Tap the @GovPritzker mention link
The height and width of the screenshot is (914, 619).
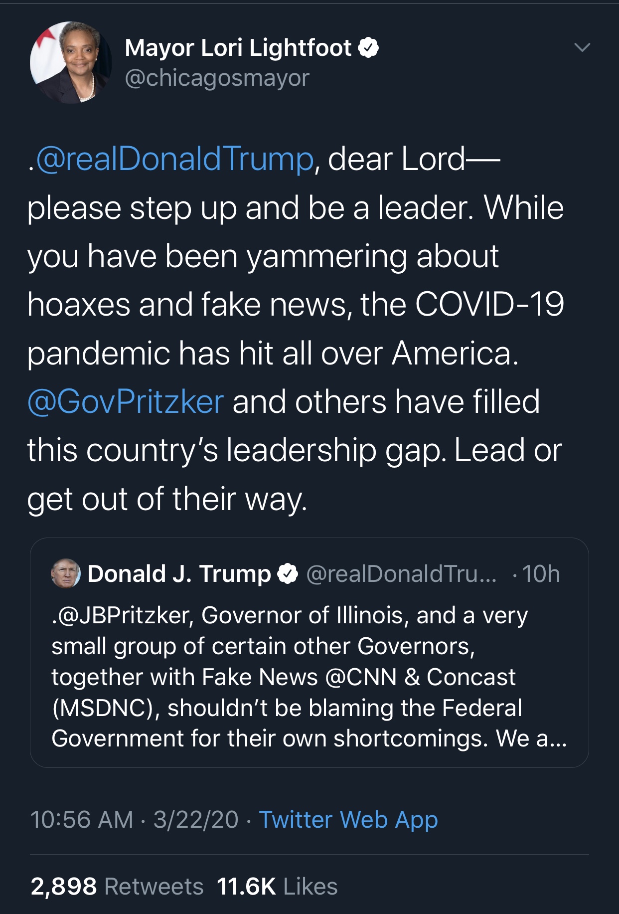click(x=126, y=402)
